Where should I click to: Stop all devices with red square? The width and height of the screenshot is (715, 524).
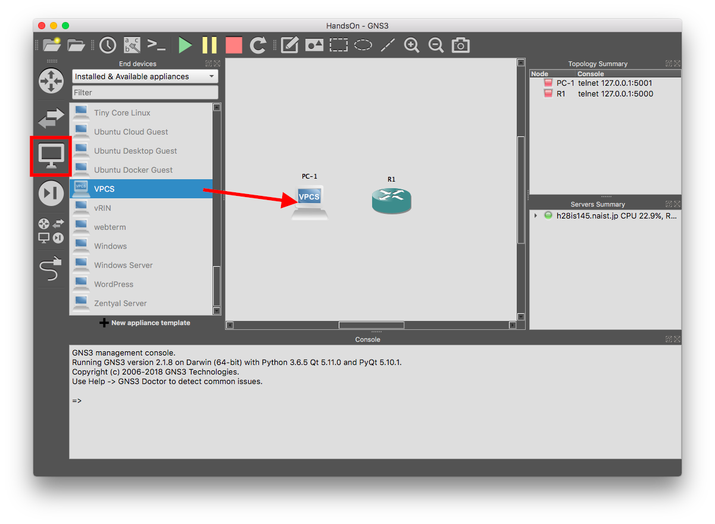pyautogui.click(x=234, y=45)
